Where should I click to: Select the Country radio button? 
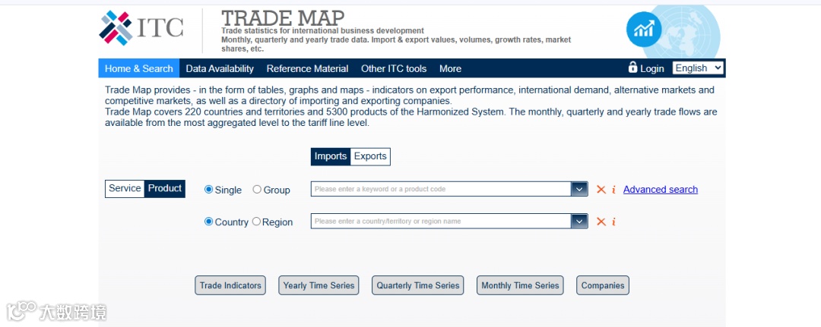tap(208, 222)
